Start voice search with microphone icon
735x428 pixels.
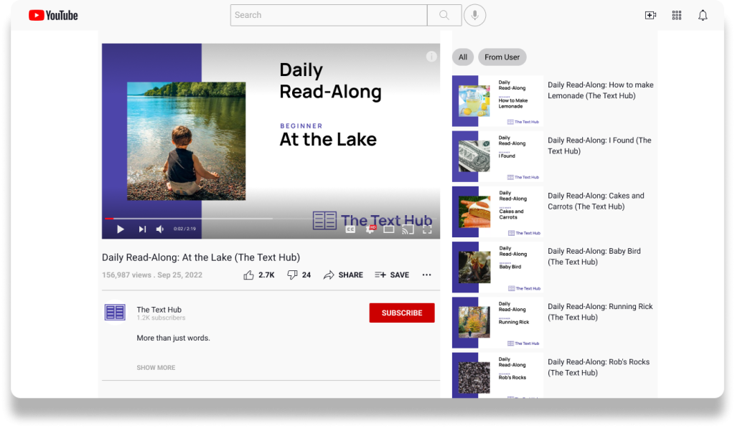(x=475, y=15)
